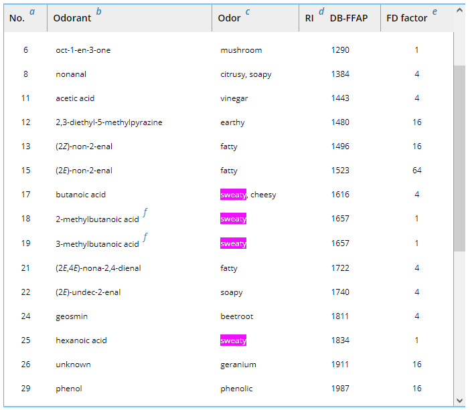Select the 2,3-diethyl-5-methylpyrazine cell
This screenshot has height=410, width=470.
[x=108, y=122]
